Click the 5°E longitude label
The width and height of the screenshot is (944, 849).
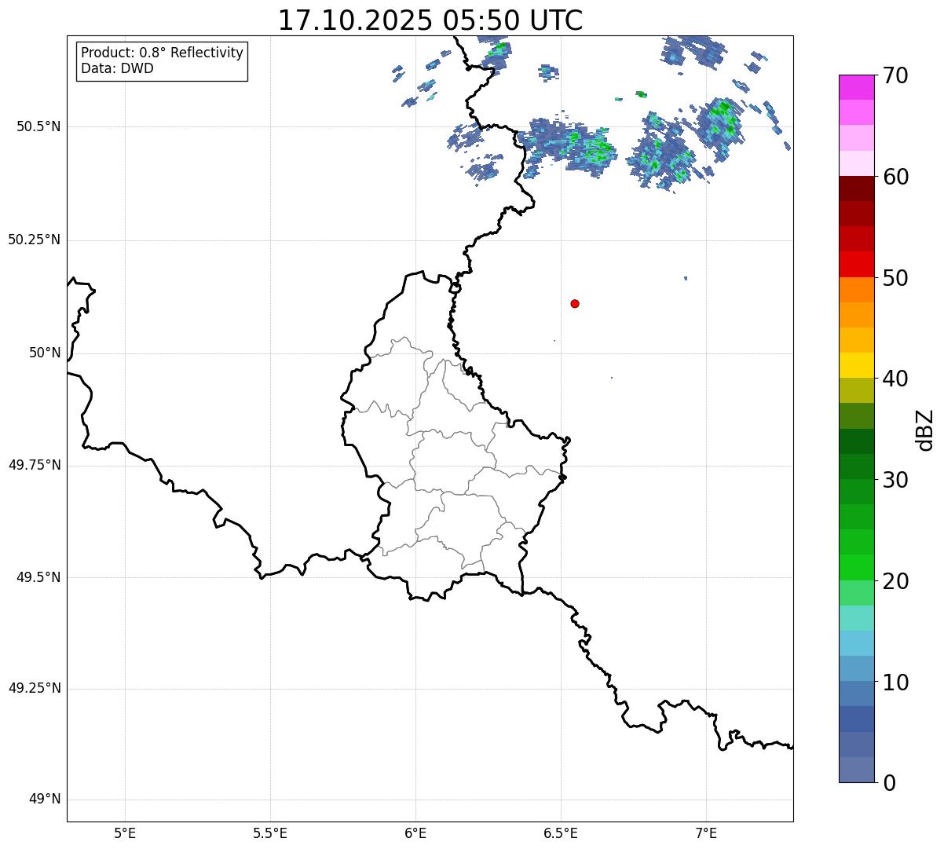point(125,833)
